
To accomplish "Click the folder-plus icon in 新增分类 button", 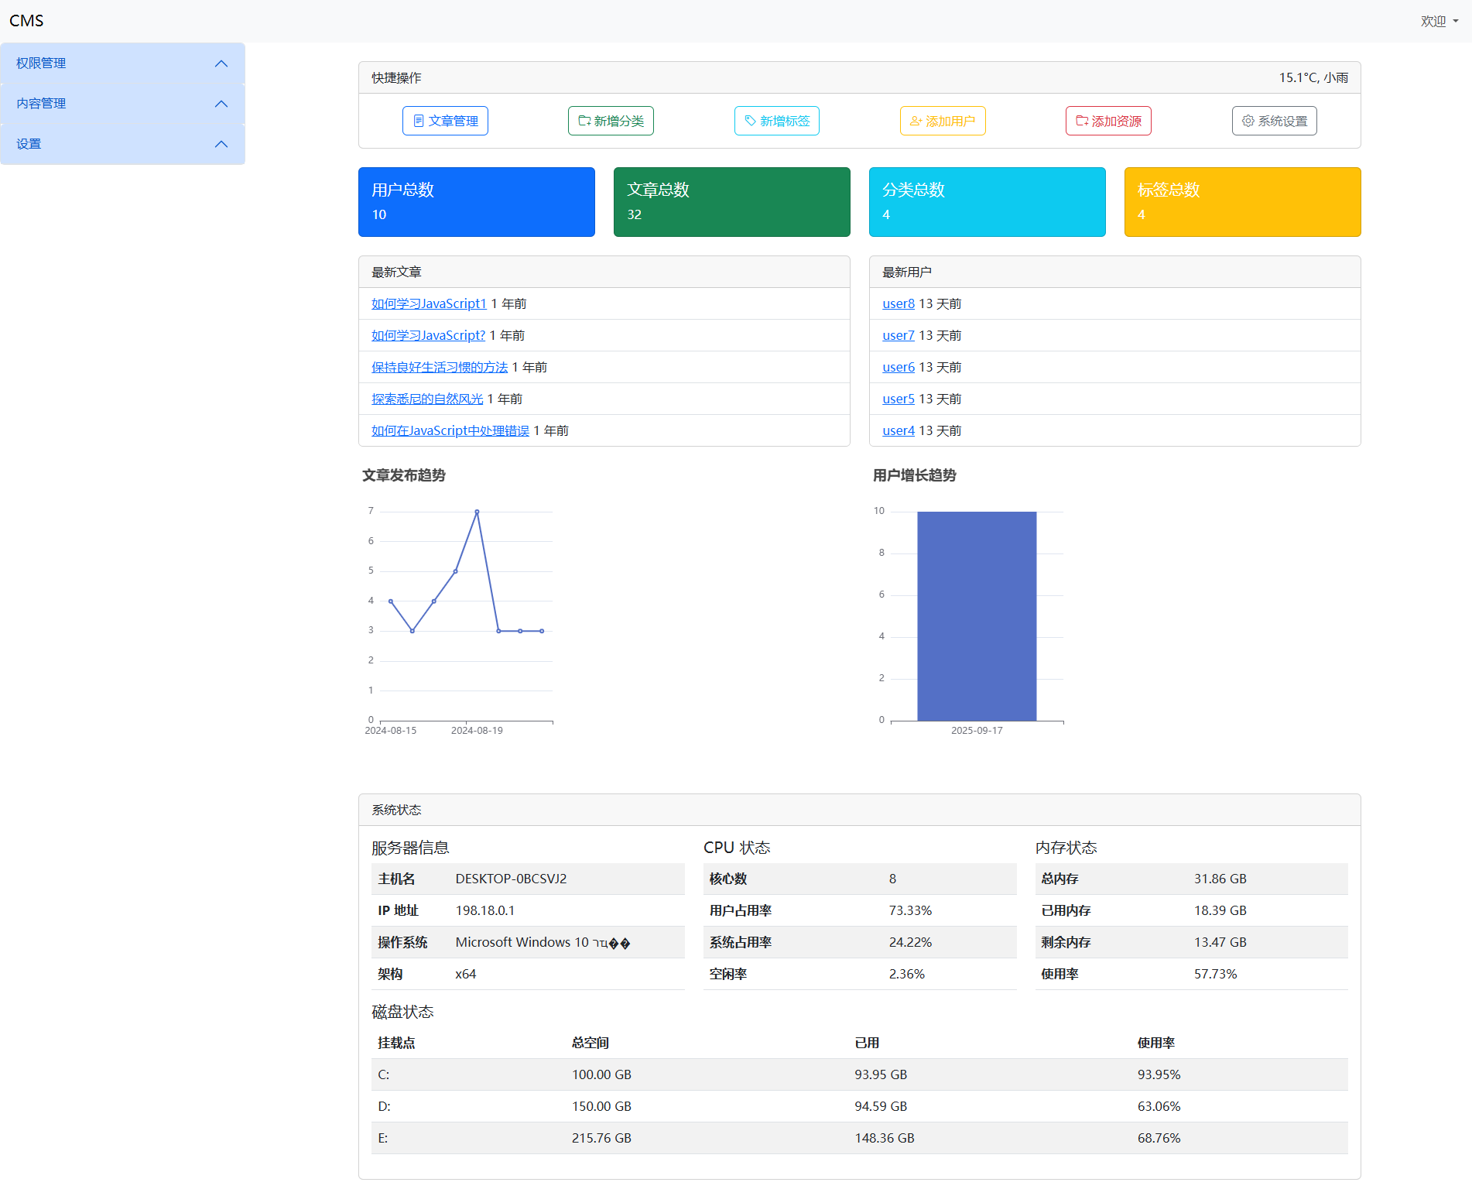I will click(584, 121).
